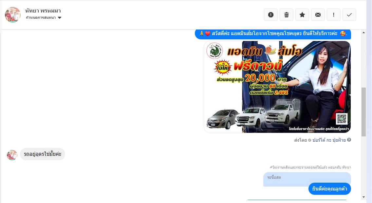Screen dimensions: 372x203
Task: Mark conversation done with checkmark icon
Action: 349,15
